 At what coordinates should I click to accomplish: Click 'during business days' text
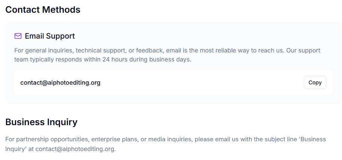[x=160, y=60]
